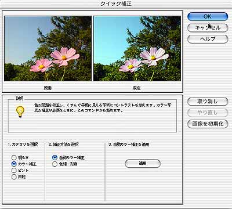Click the lightbulb tip icon
Screen dimensions: 232x209
click(20, 111)
